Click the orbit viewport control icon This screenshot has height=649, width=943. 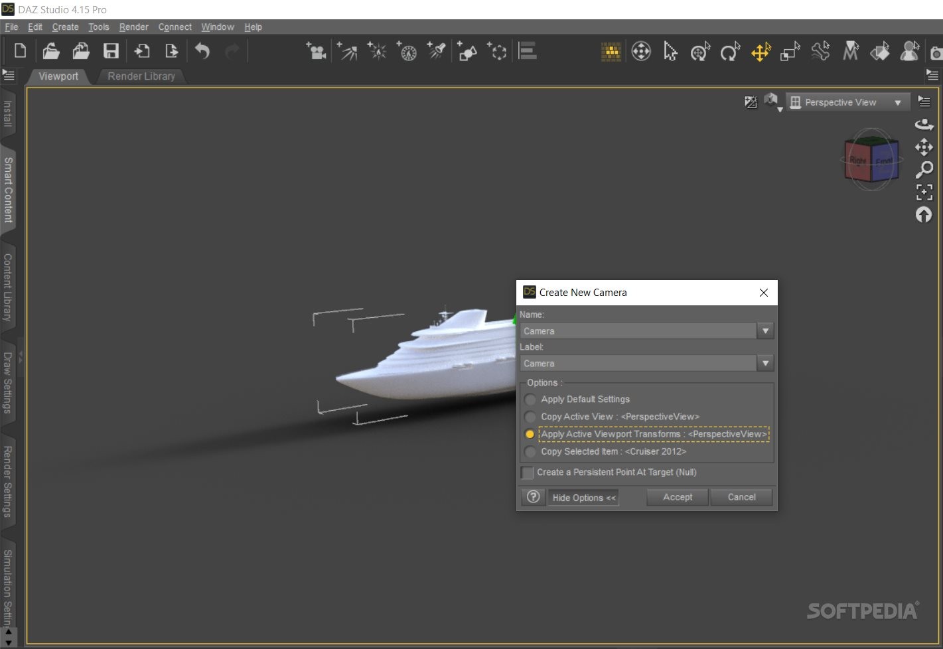pos(924,124)
